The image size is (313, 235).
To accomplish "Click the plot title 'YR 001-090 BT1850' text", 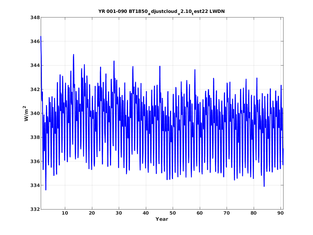I will pos(123,11).
